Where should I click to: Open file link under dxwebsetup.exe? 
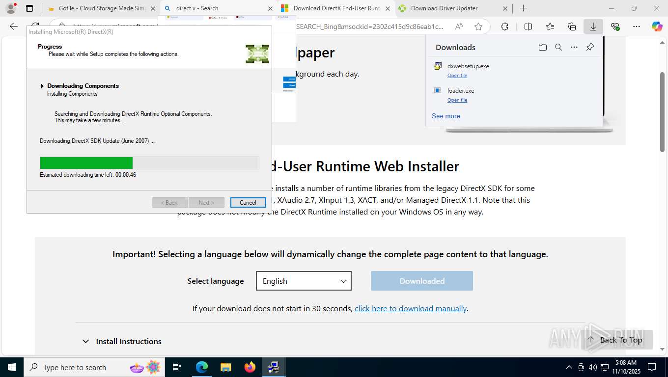pos(457,76)
